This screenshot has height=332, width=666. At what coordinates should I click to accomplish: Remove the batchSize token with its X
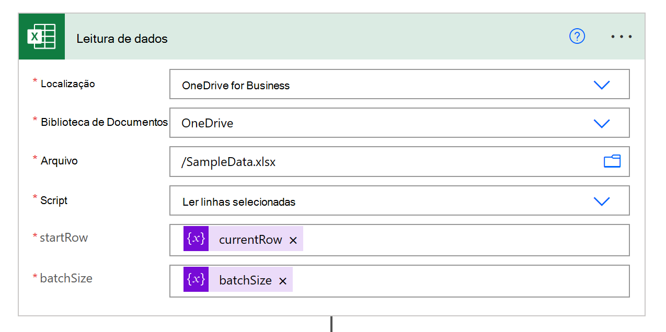pyautogui.click(x=283, y=281)
